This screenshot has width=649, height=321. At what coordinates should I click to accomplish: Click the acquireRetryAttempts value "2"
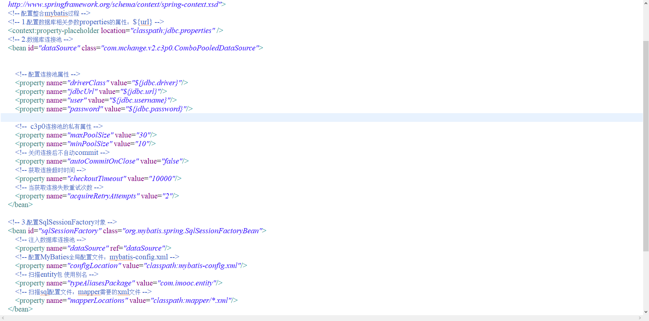coord(167,196)
